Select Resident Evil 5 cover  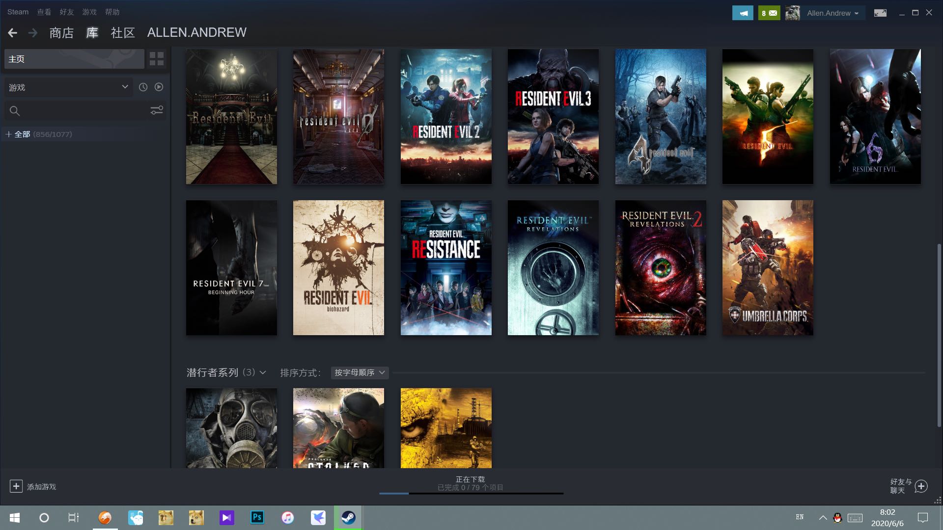768,117
